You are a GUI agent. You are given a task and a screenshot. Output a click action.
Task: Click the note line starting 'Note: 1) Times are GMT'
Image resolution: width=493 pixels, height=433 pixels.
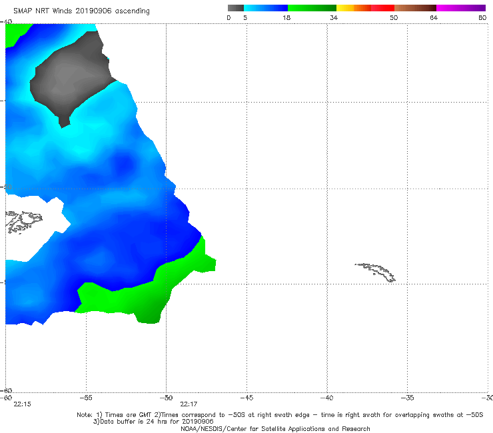pos(280,415)
